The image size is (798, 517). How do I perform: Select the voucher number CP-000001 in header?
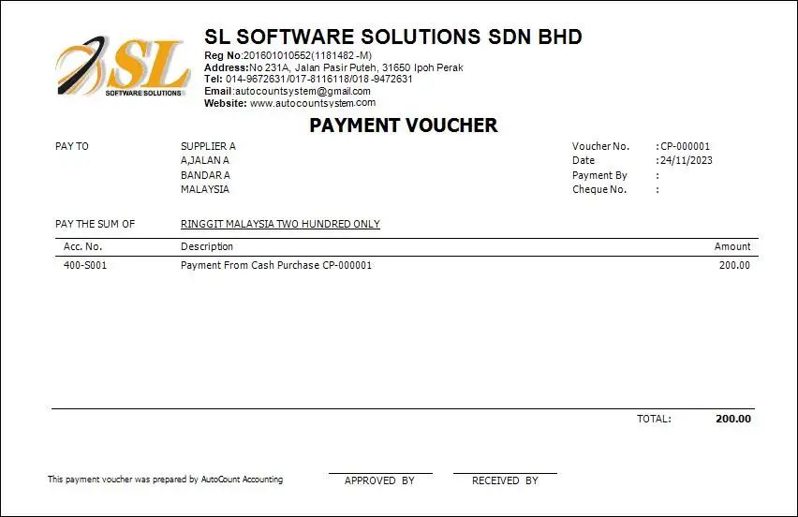point(685,146)
